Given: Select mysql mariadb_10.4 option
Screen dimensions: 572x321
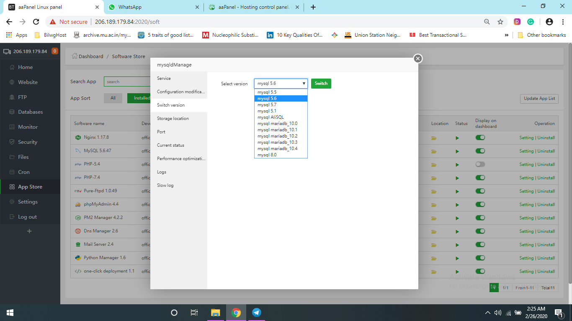Looking at the screenshot, I should pyautogui.click(x=277, y=149).
